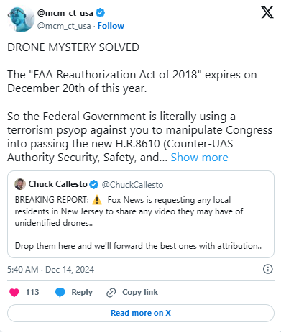Click the blue verified badge beside mcm_ct_usa
The image size is (281, 333).
coord(101,12)
